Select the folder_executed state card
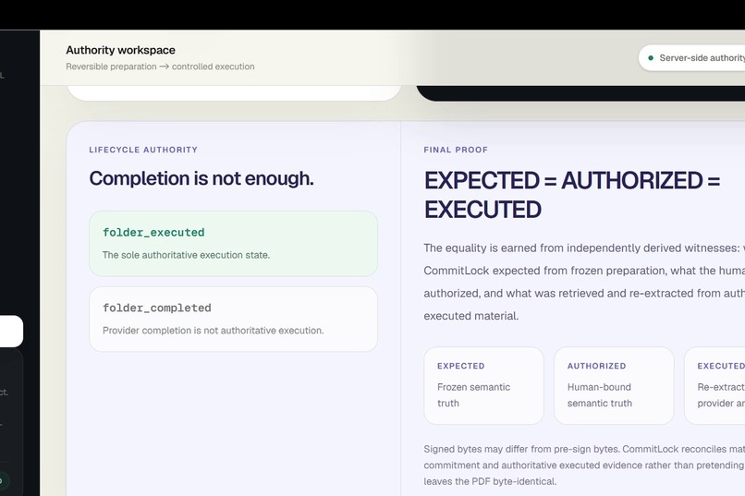The height and width of the screenshot is (496, 745). point(233,244)
